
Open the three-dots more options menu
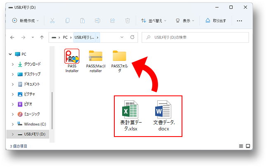239,21
